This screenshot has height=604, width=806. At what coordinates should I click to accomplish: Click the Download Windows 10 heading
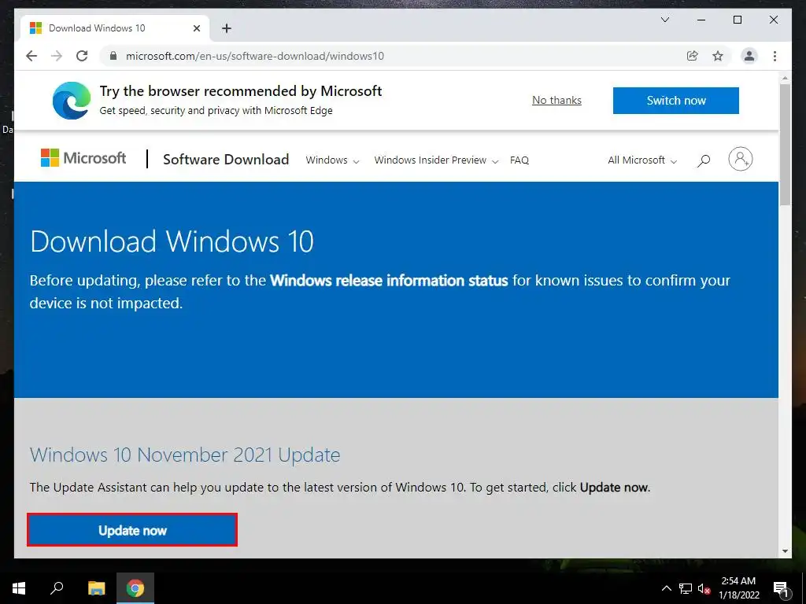coord(172,241)
